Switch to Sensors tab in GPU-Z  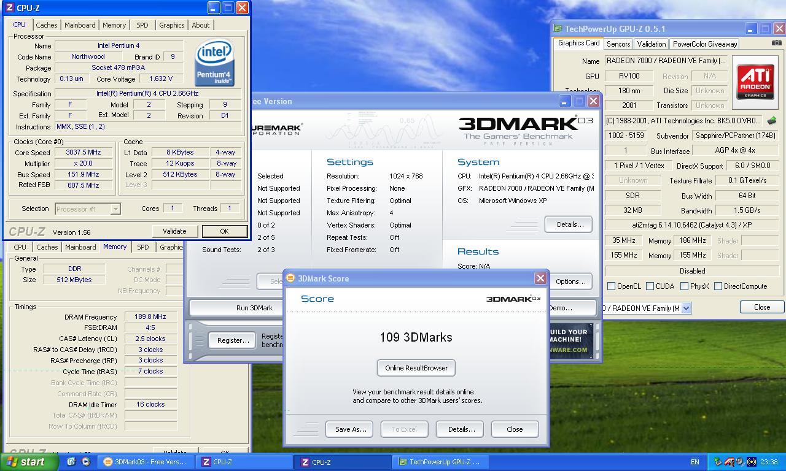coord(618,44)
